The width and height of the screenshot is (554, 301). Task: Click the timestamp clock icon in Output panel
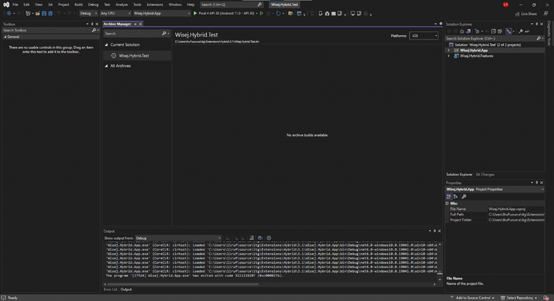pos(269,238)
